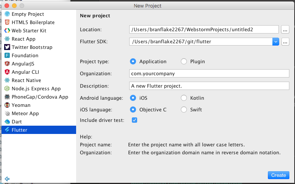Select Swift for iOS language

184,109
